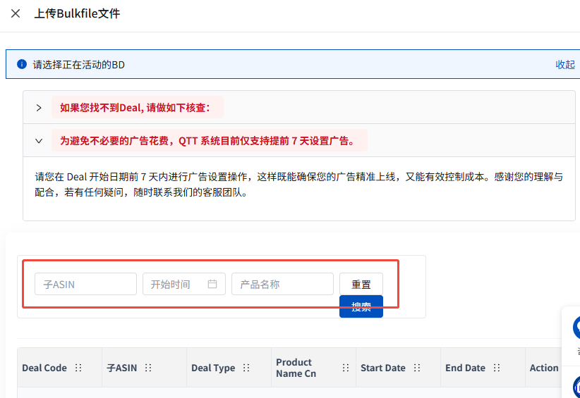
Task: Open the 开始时间 date picker field
Action: tap(176, 285)
